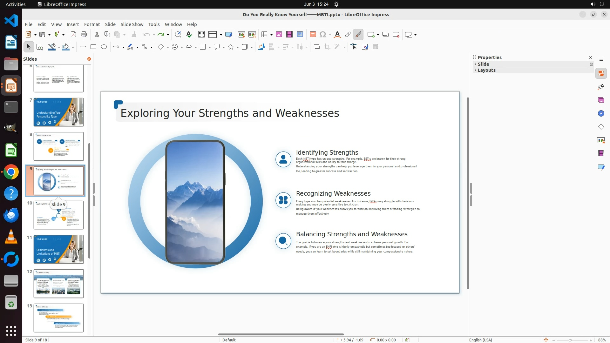Toggle the Display Grid icon
The width and height of the screenshot is (610, 343).
pos(201,35)
